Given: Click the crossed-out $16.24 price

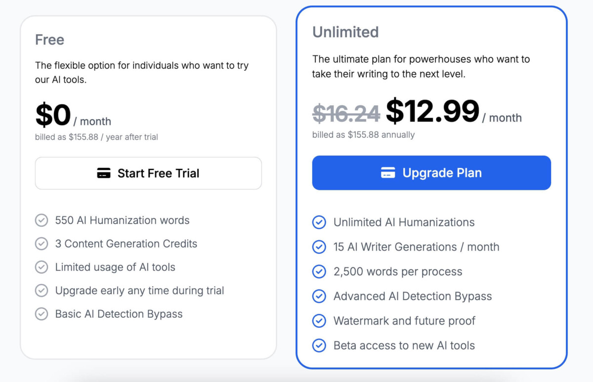Looking at the screenshot, I should coord(346,114).
